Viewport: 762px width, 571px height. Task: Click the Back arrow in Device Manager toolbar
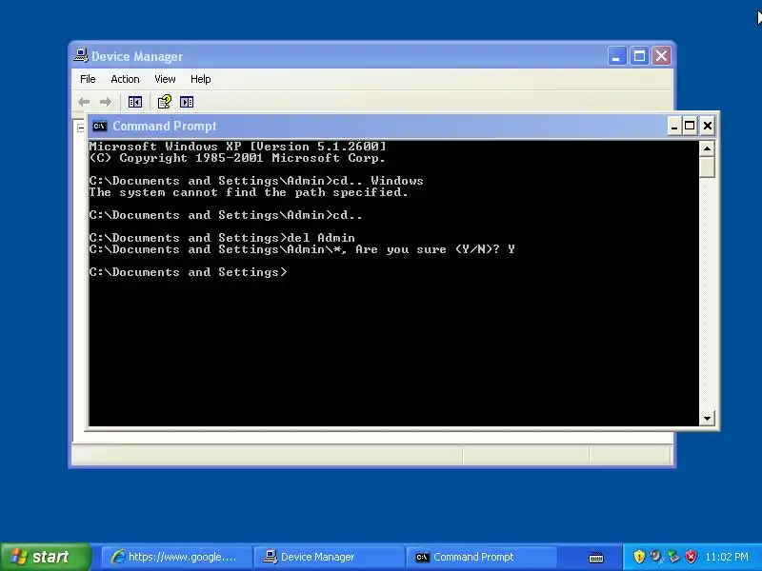pos(84,102)
